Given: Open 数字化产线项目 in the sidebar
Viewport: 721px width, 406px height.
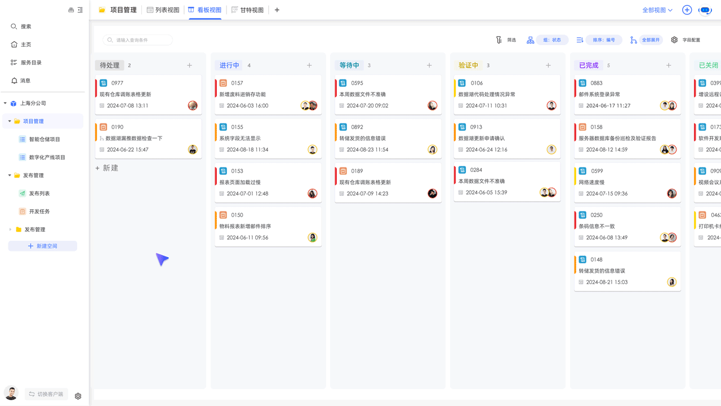Looking at the screenshot, I should [x=47, y=157].
